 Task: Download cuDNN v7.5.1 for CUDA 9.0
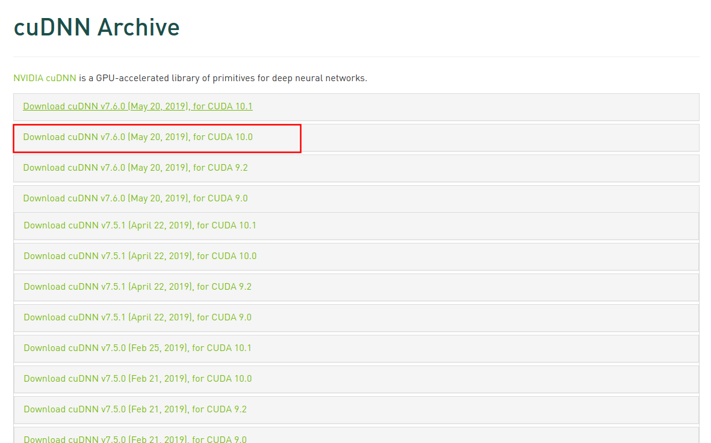137,317
